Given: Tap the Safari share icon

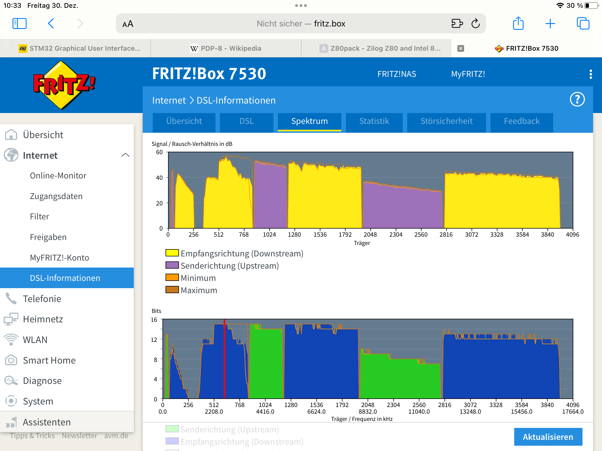Looking at the screenshot, I should (x=518, y=23).
